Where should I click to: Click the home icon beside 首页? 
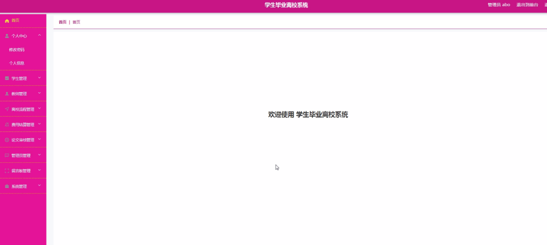[x=7, y=21]
